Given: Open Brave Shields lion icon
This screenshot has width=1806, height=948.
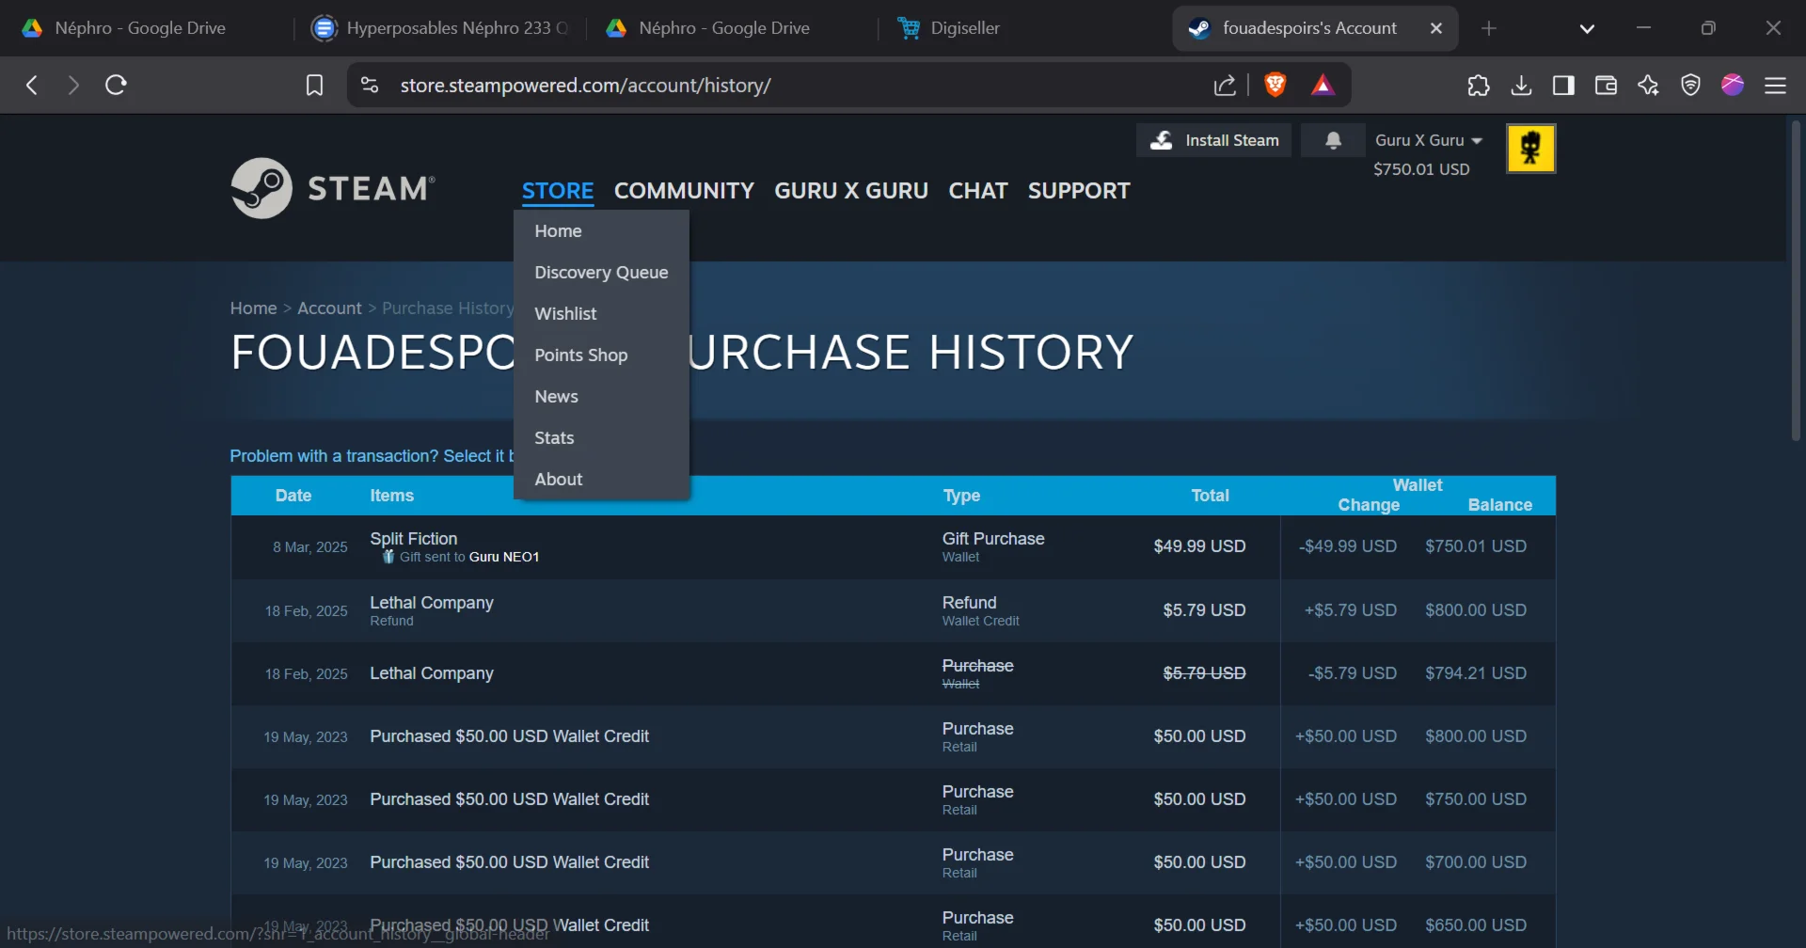Looking at the screenshot, I should click(x=1275, y=86).
